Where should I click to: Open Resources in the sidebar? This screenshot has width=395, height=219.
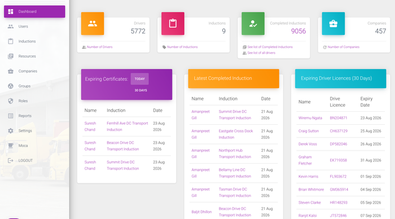click(x=34, y=56)
